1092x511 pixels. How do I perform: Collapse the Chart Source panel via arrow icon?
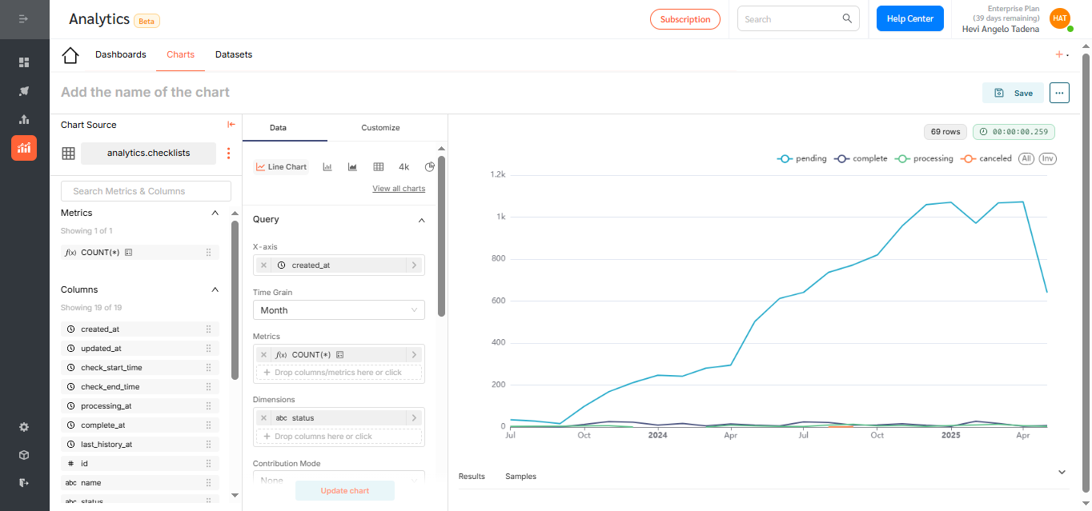pos(231,125)
